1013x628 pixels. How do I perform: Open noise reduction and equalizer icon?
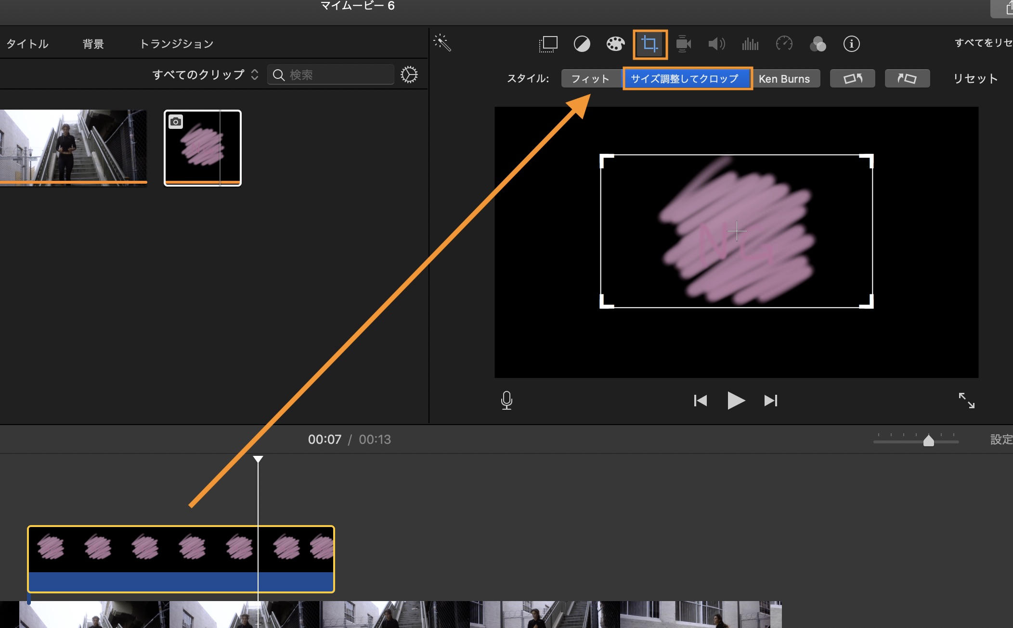[x=750, y=44]
